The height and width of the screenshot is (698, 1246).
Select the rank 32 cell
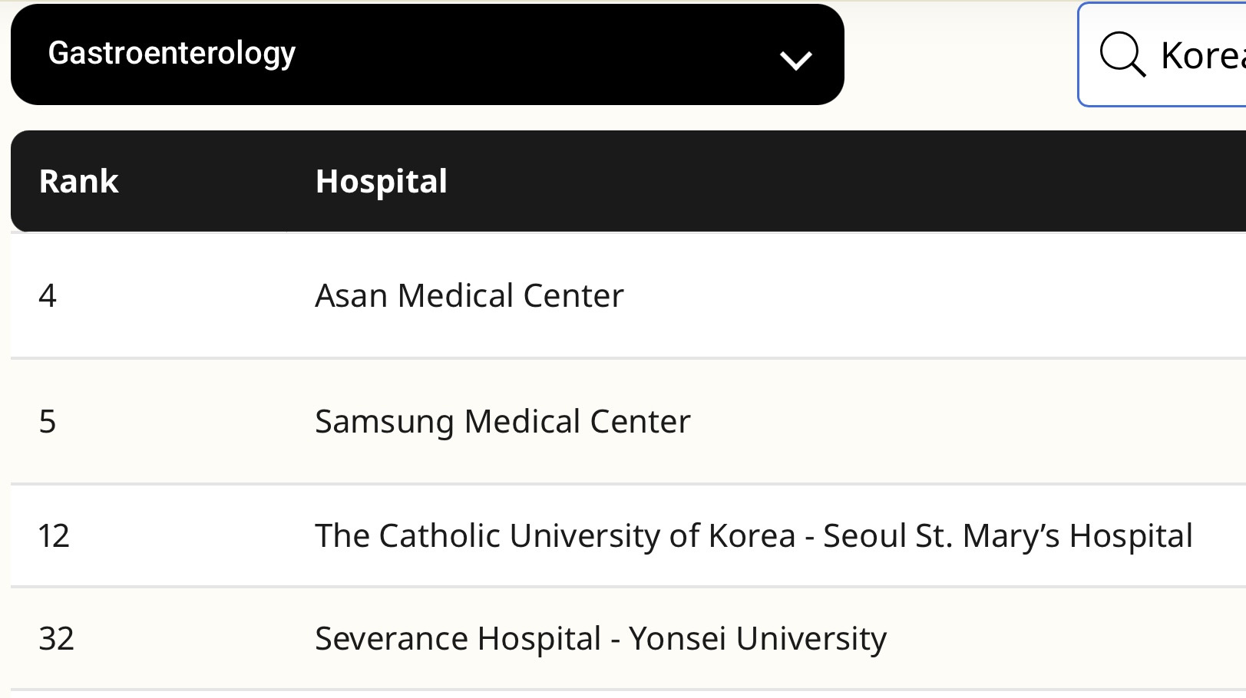pos(56,638)
